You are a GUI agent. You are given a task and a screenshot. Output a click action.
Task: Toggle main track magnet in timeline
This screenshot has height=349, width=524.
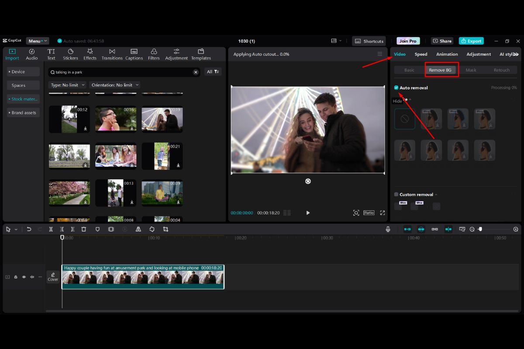point(407,229)
